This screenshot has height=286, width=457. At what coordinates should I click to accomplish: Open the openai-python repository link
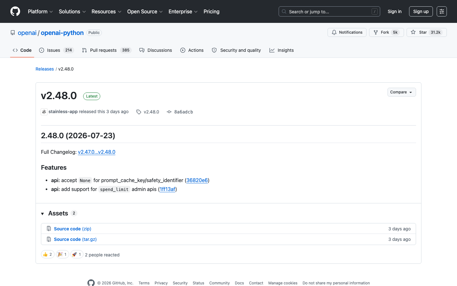click(x=62, y=33)
